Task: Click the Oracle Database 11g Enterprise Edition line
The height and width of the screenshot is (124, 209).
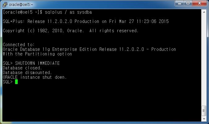Action: pyautogui.click(x=89, y=49)
